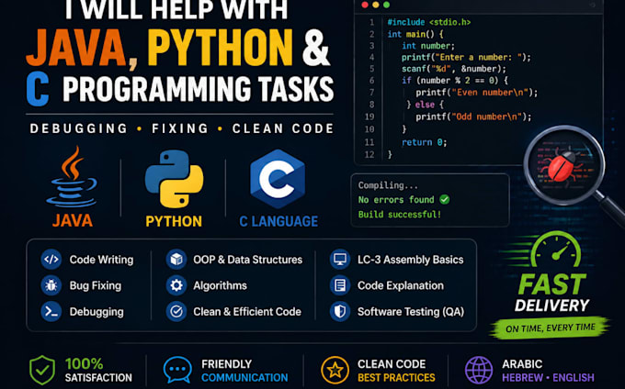Click the orange star badge icon
This screenshot has height=389, width=625.
pyautogui.click(x=335, y=371)
